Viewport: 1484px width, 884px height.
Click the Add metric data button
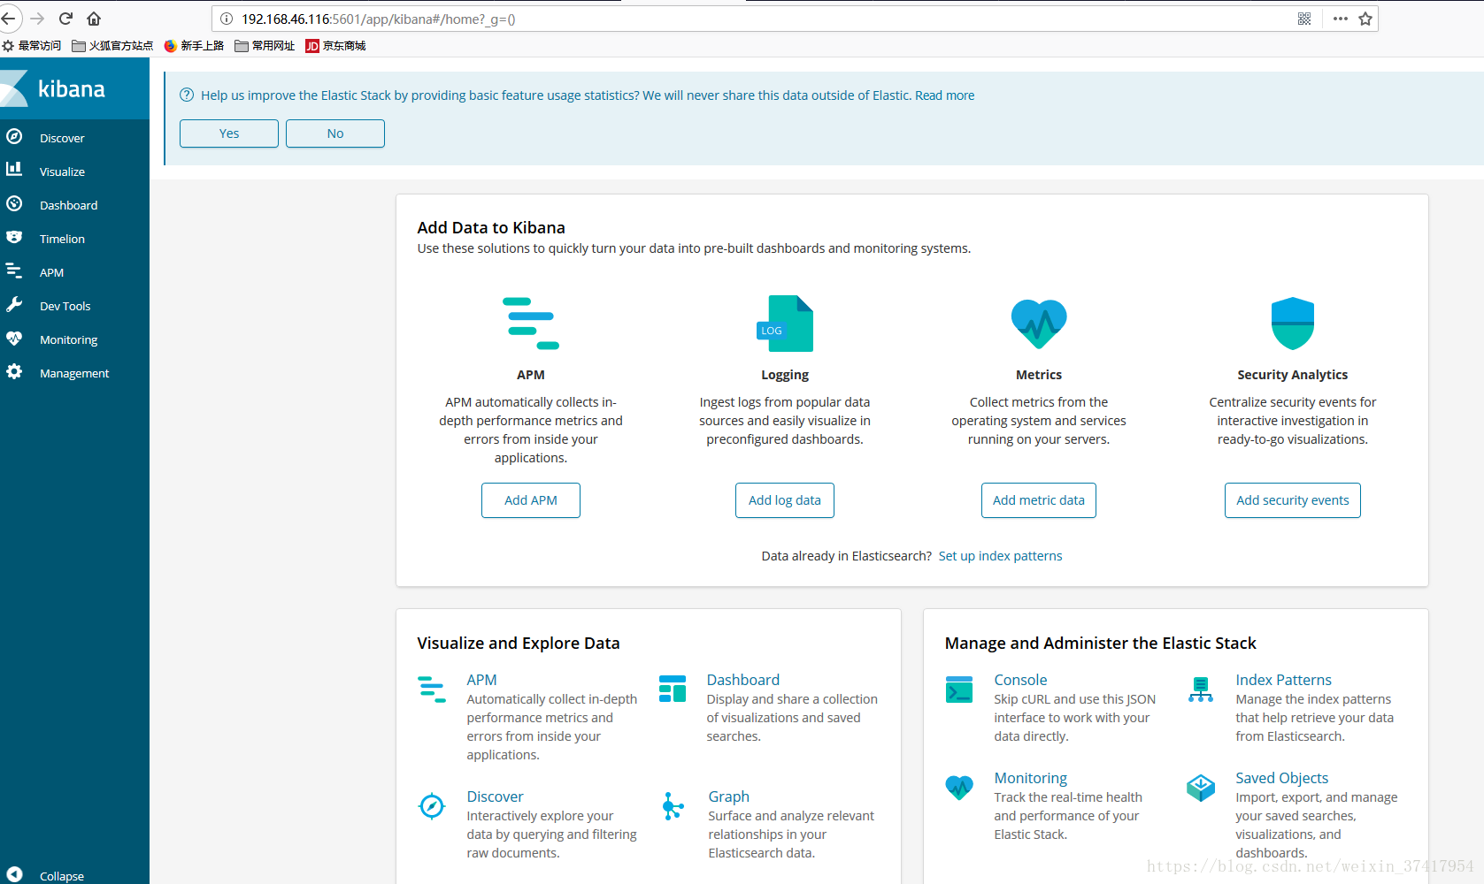(1039, 500)
